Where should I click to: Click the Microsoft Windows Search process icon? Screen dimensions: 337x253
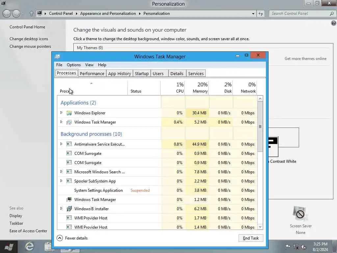pyautogui.click(x=69, y=172)
